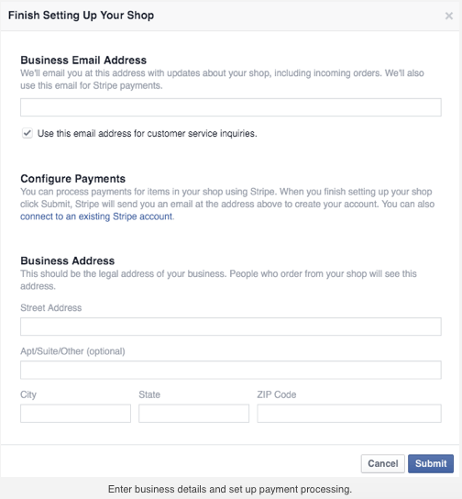Click the Business Address section heading

tap(68, 261)
